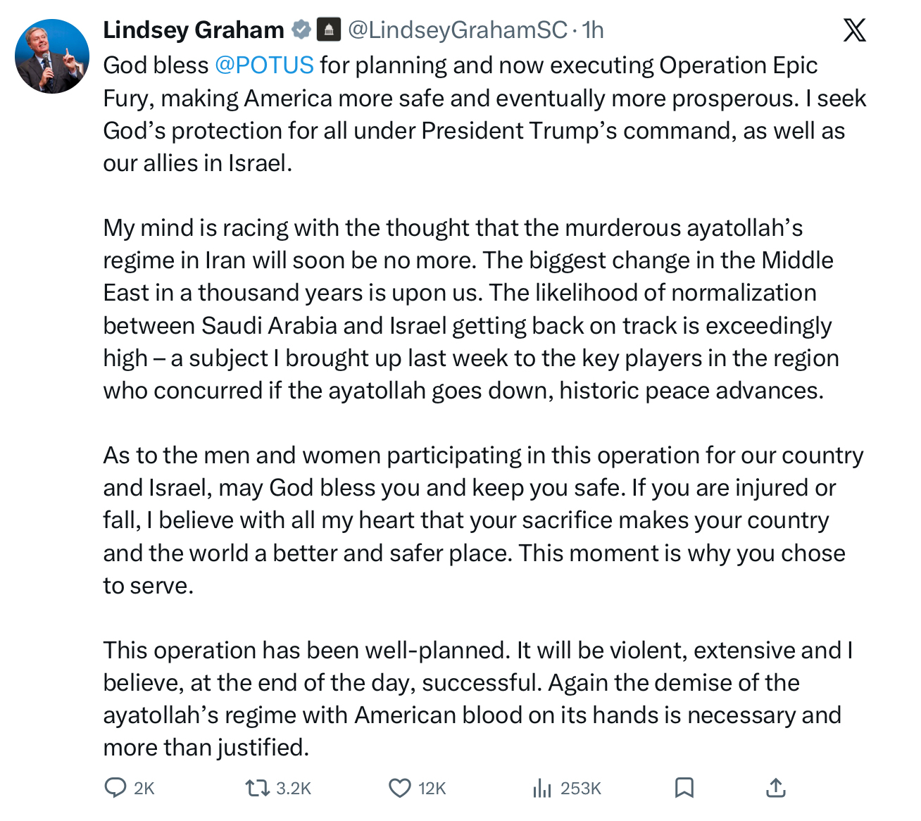The image size is (921, 821).
Task: Open the @LindseyGrahamSC handle link
Action: (x=458, y=30)
